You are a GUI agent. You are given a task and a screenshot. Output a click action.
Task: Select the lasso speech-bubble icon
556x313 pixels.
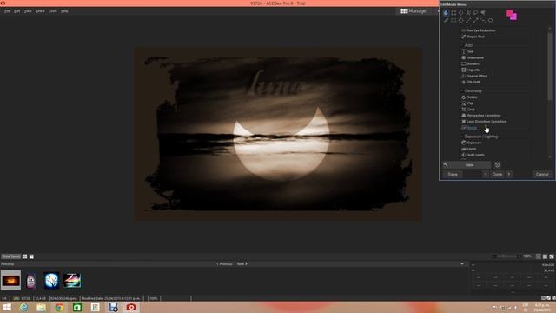tap(476, 13)
